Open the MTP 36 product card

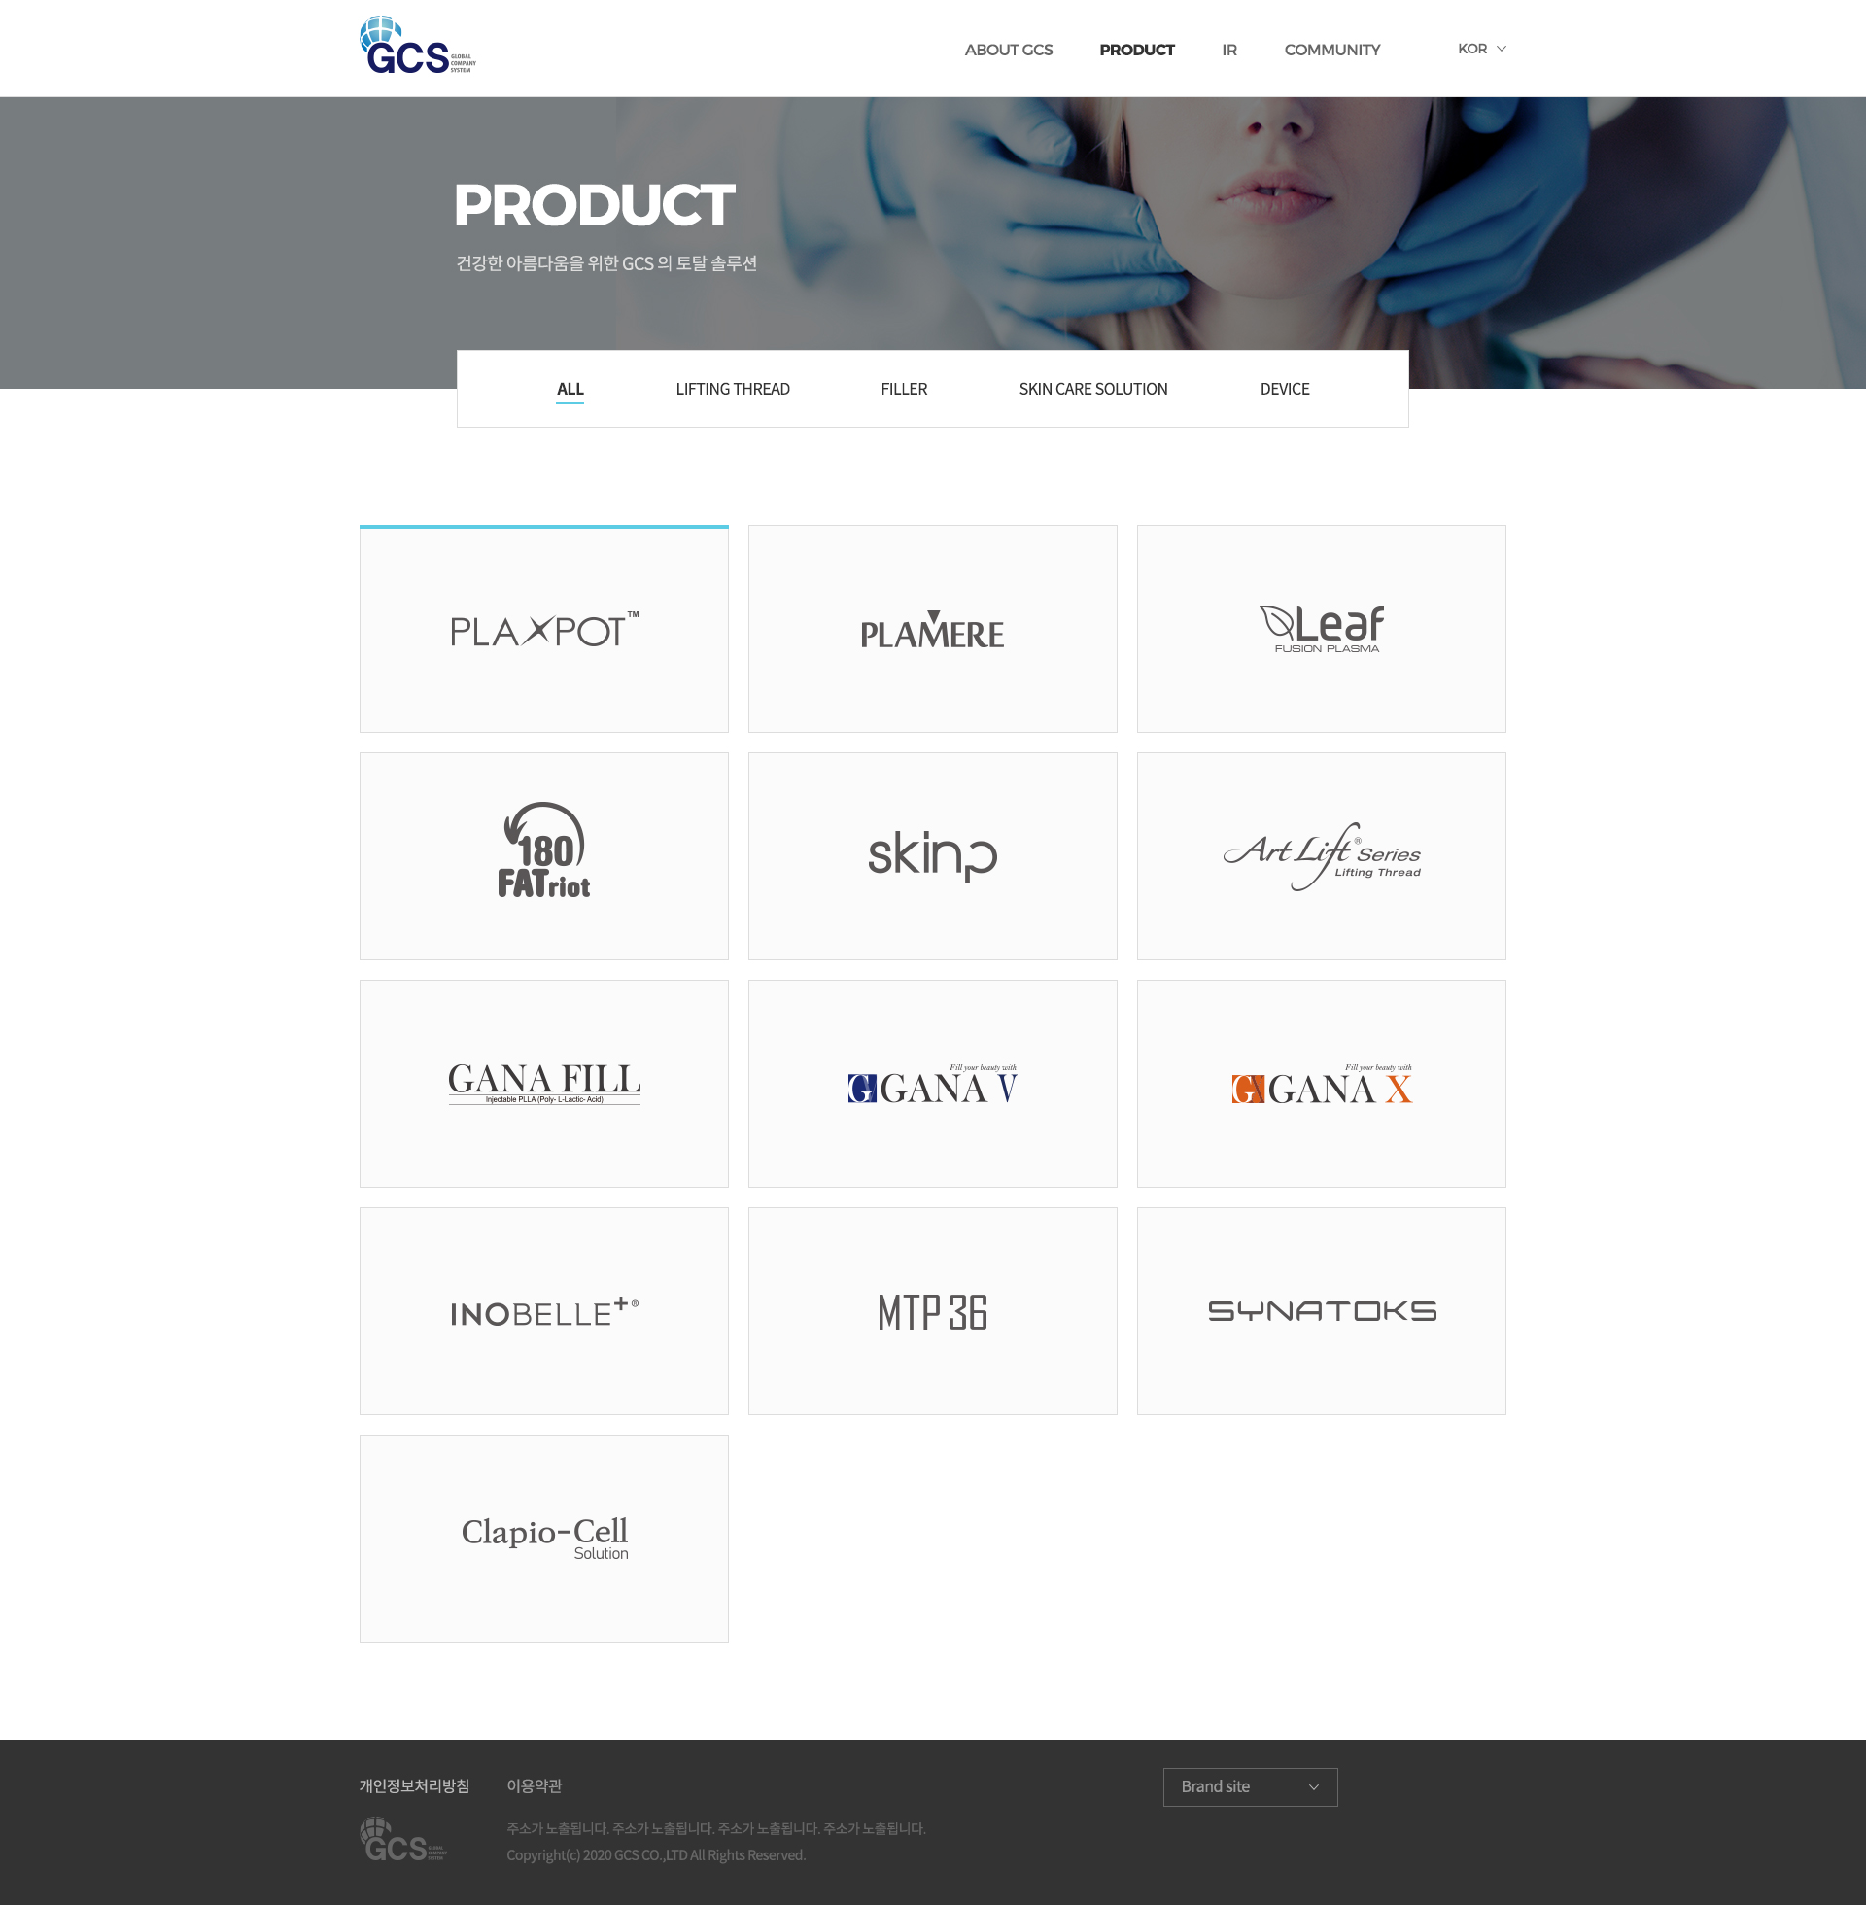coord(932,1311)
